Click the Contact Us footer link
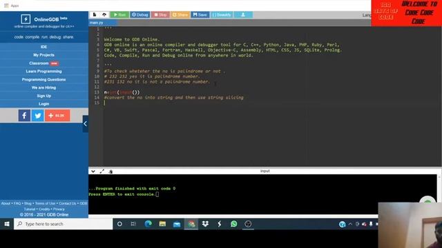The height and width of the screenshot is (248, 442). point(68,203)
